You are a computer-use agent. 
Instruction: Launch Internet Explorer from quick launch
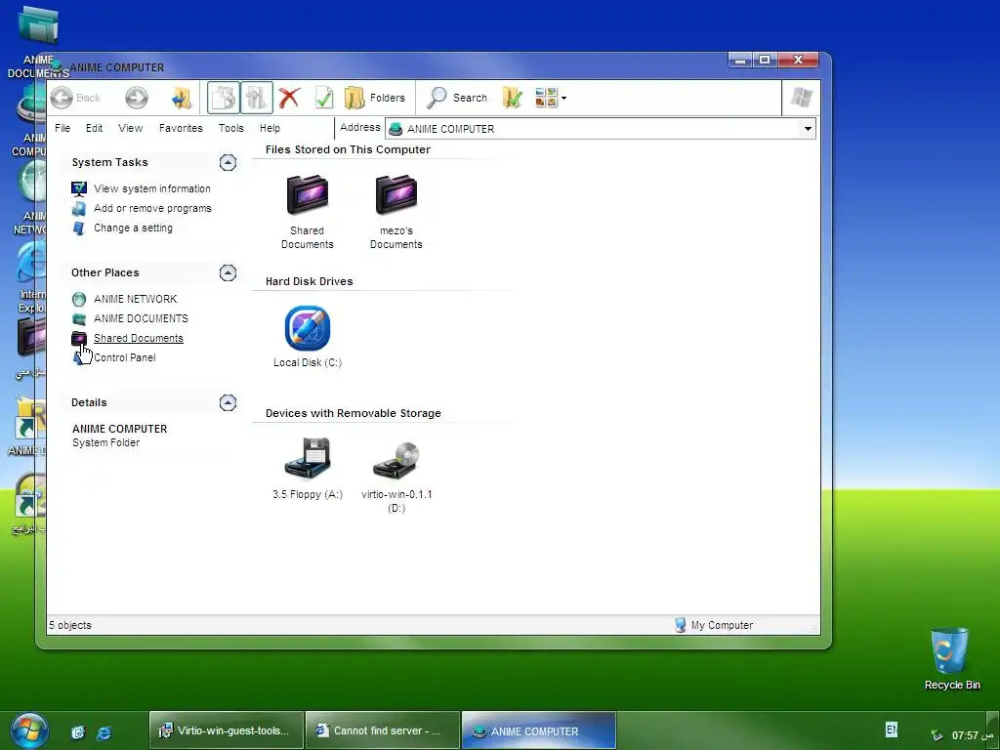[104, 732]
